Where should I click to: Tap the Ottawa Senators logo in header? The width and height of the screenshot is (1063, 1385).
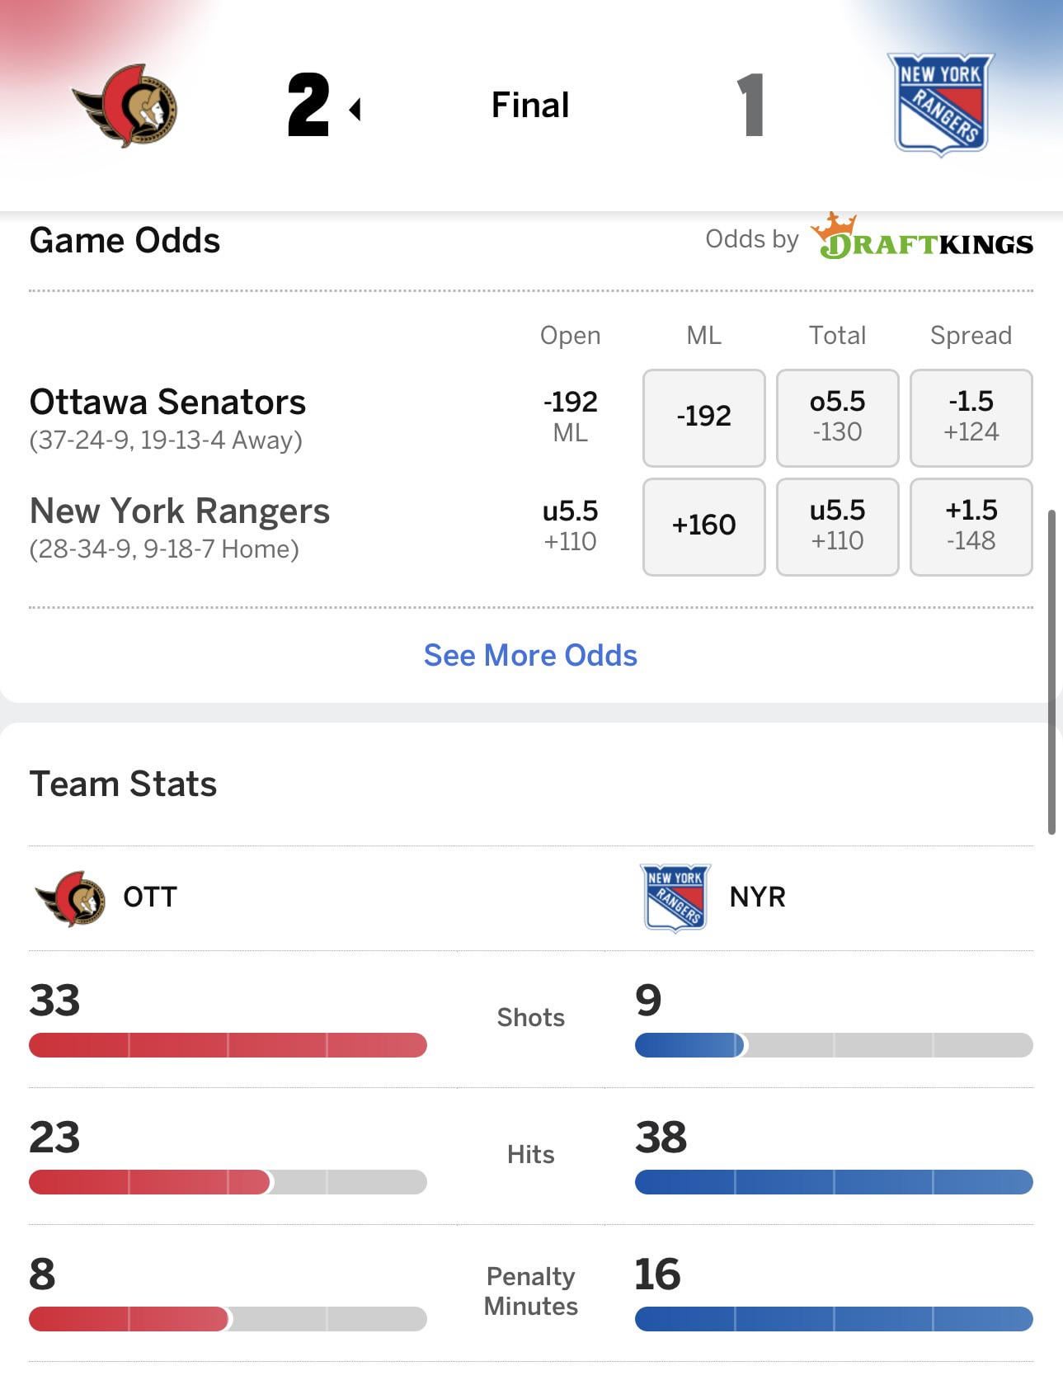(x=126, y=106)
